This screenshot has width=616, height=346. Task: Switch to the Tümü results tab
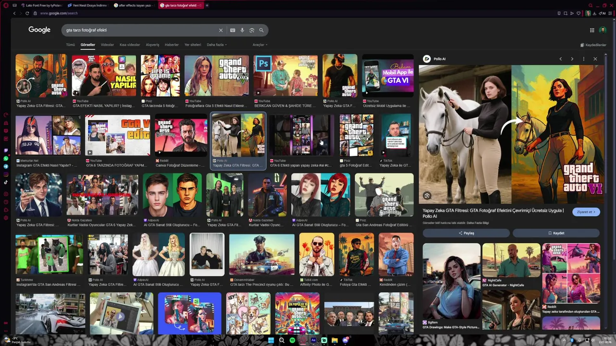point(70,45)
